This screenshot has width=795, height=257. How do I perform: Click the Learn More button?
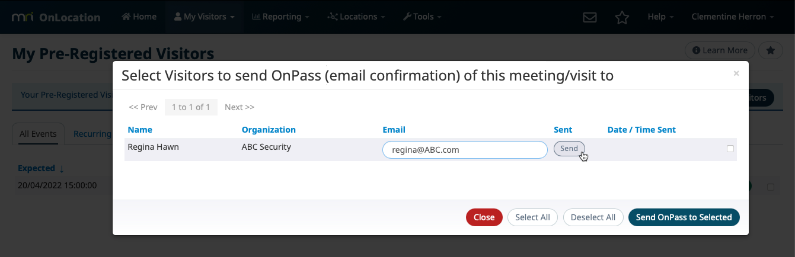(720, 50)
